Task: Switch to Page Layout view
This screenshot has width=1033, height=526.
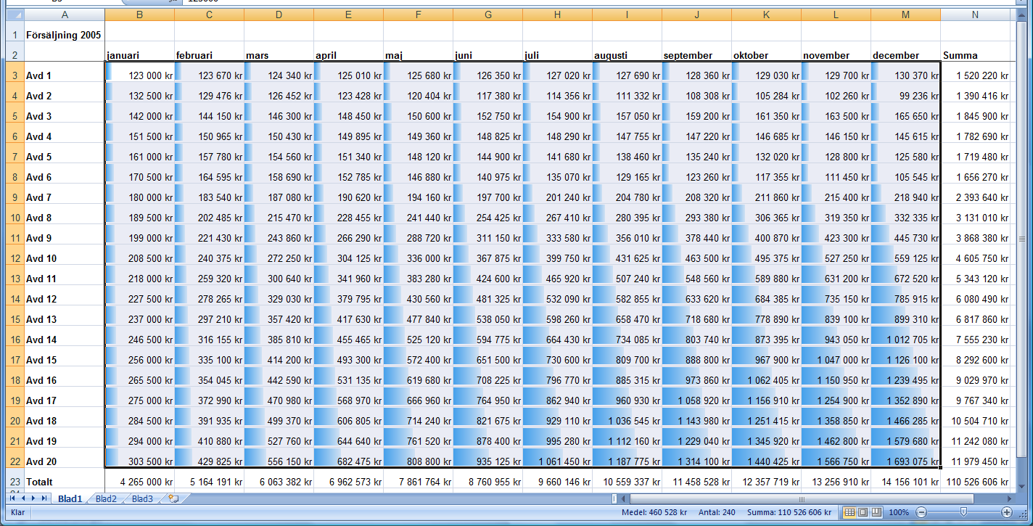Action: point(863,512)
